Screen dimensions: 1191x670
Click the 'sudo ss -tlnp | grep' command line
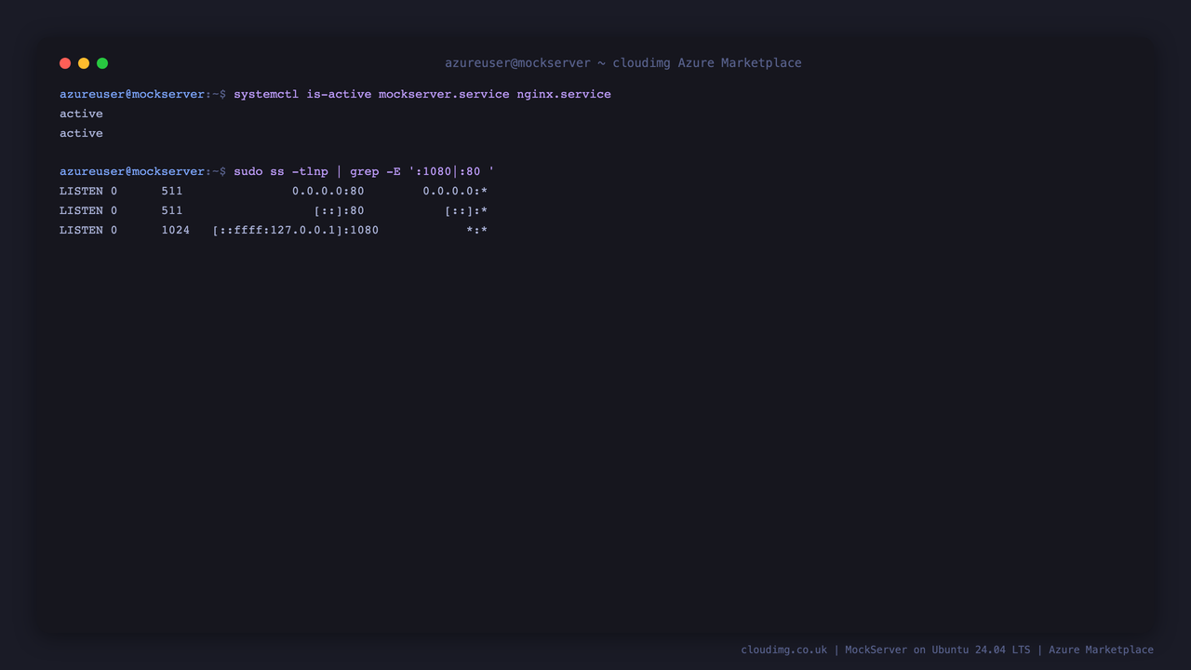(x=364, y=171)
